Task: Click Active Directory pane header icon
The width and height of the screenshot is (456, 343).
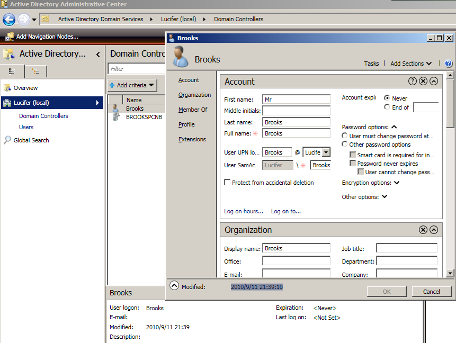Action: (x=8, y=54)
